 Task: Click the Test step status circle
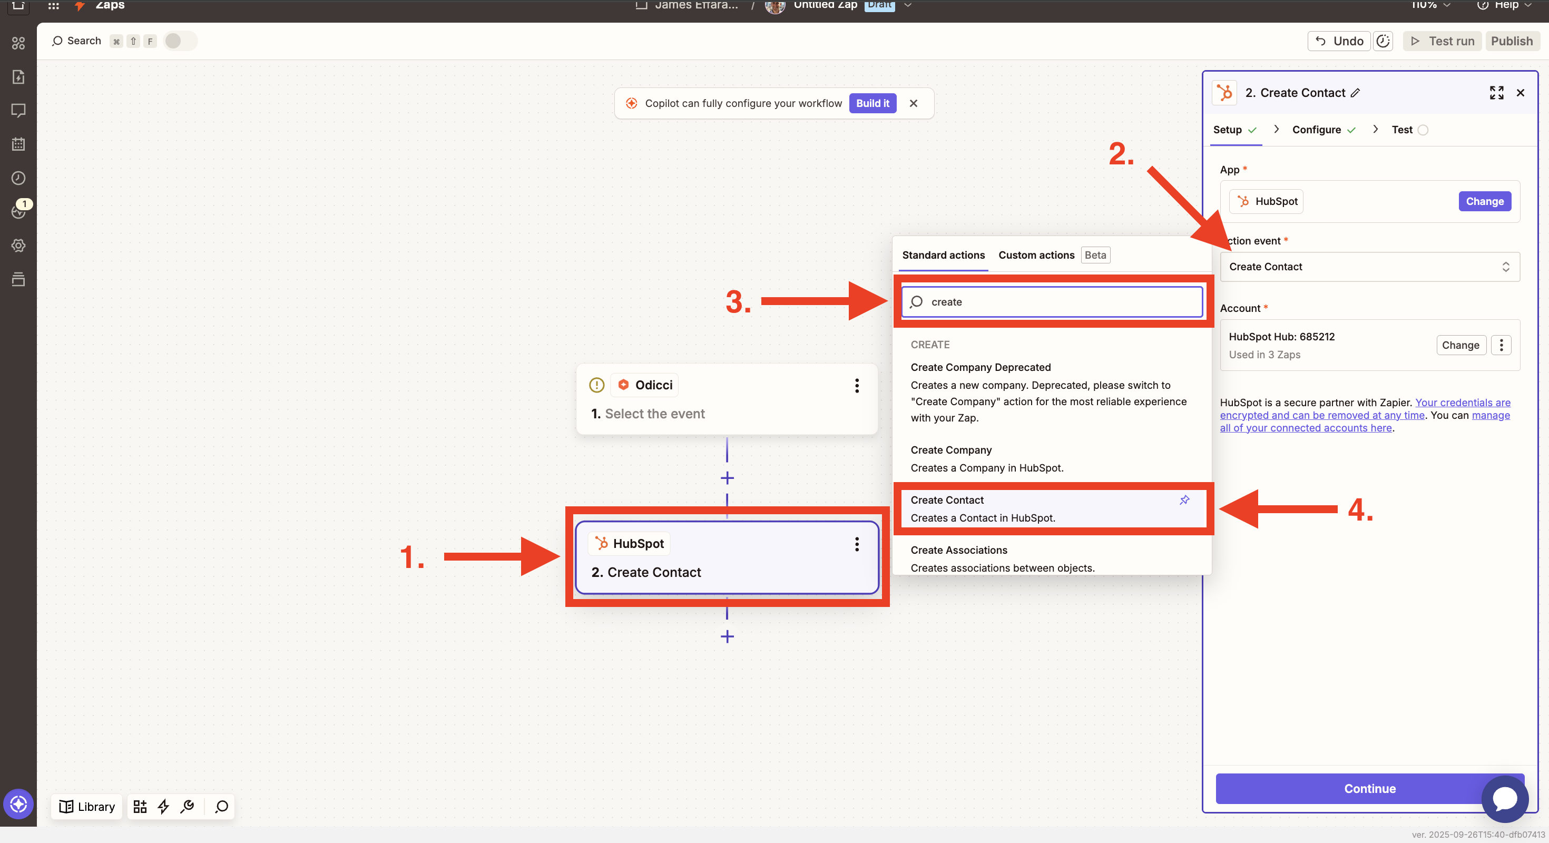pos(1423,130)
